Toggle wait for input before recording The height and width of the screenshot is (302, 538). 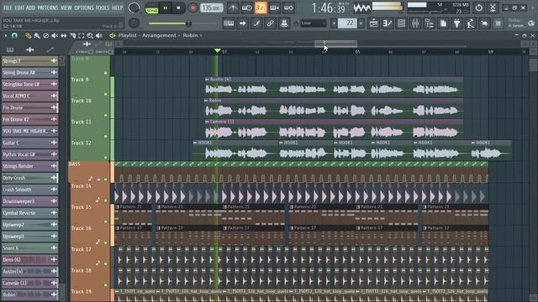246,8
